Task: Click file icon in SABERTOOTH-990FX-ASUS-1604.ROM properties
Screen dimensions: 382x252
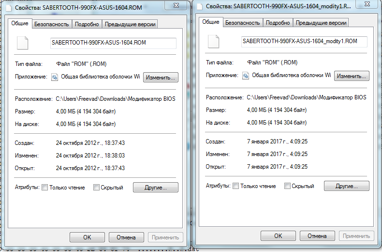Action: pyautogui.click(x=22, y=43)
